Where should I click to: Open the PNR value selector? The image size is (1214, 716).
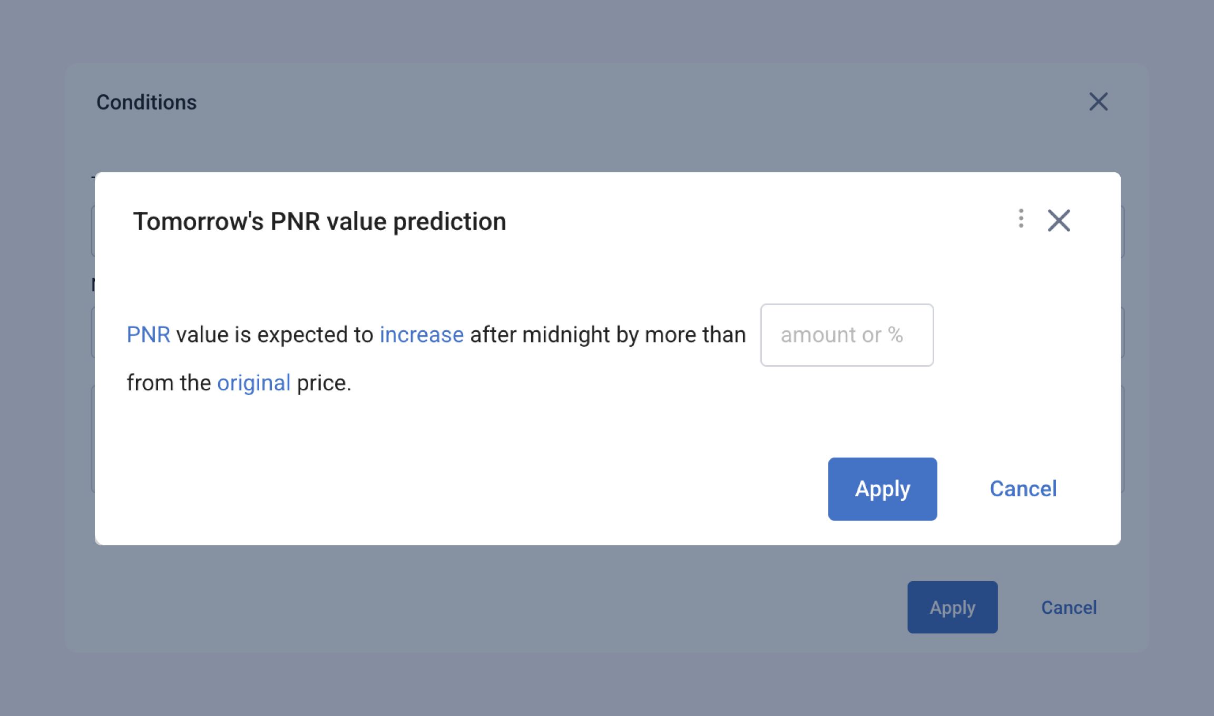point(149,334)
